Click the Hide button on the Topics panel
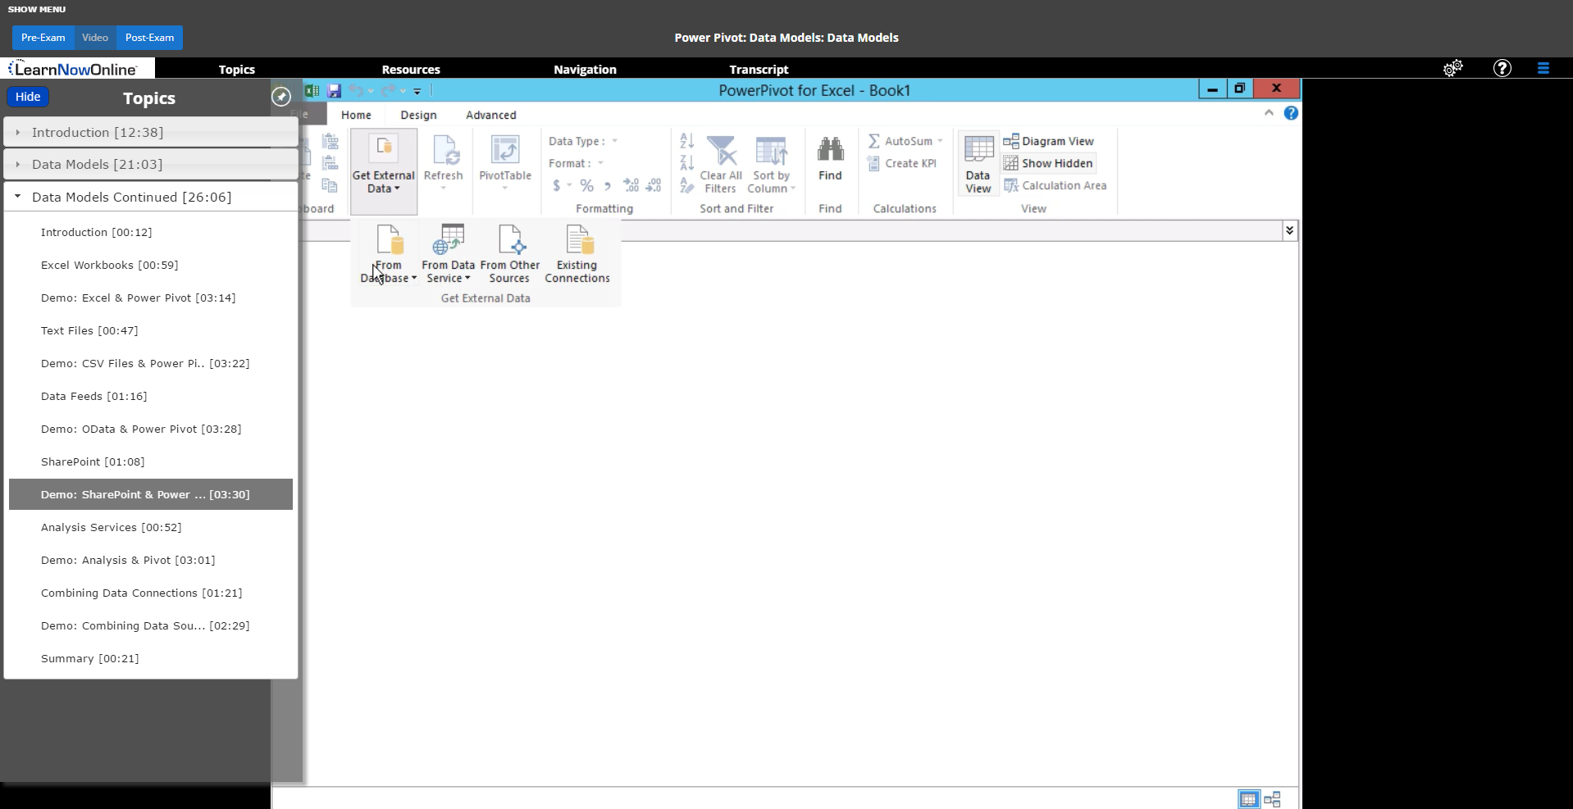1573x809 pixels. coord(28,96)
